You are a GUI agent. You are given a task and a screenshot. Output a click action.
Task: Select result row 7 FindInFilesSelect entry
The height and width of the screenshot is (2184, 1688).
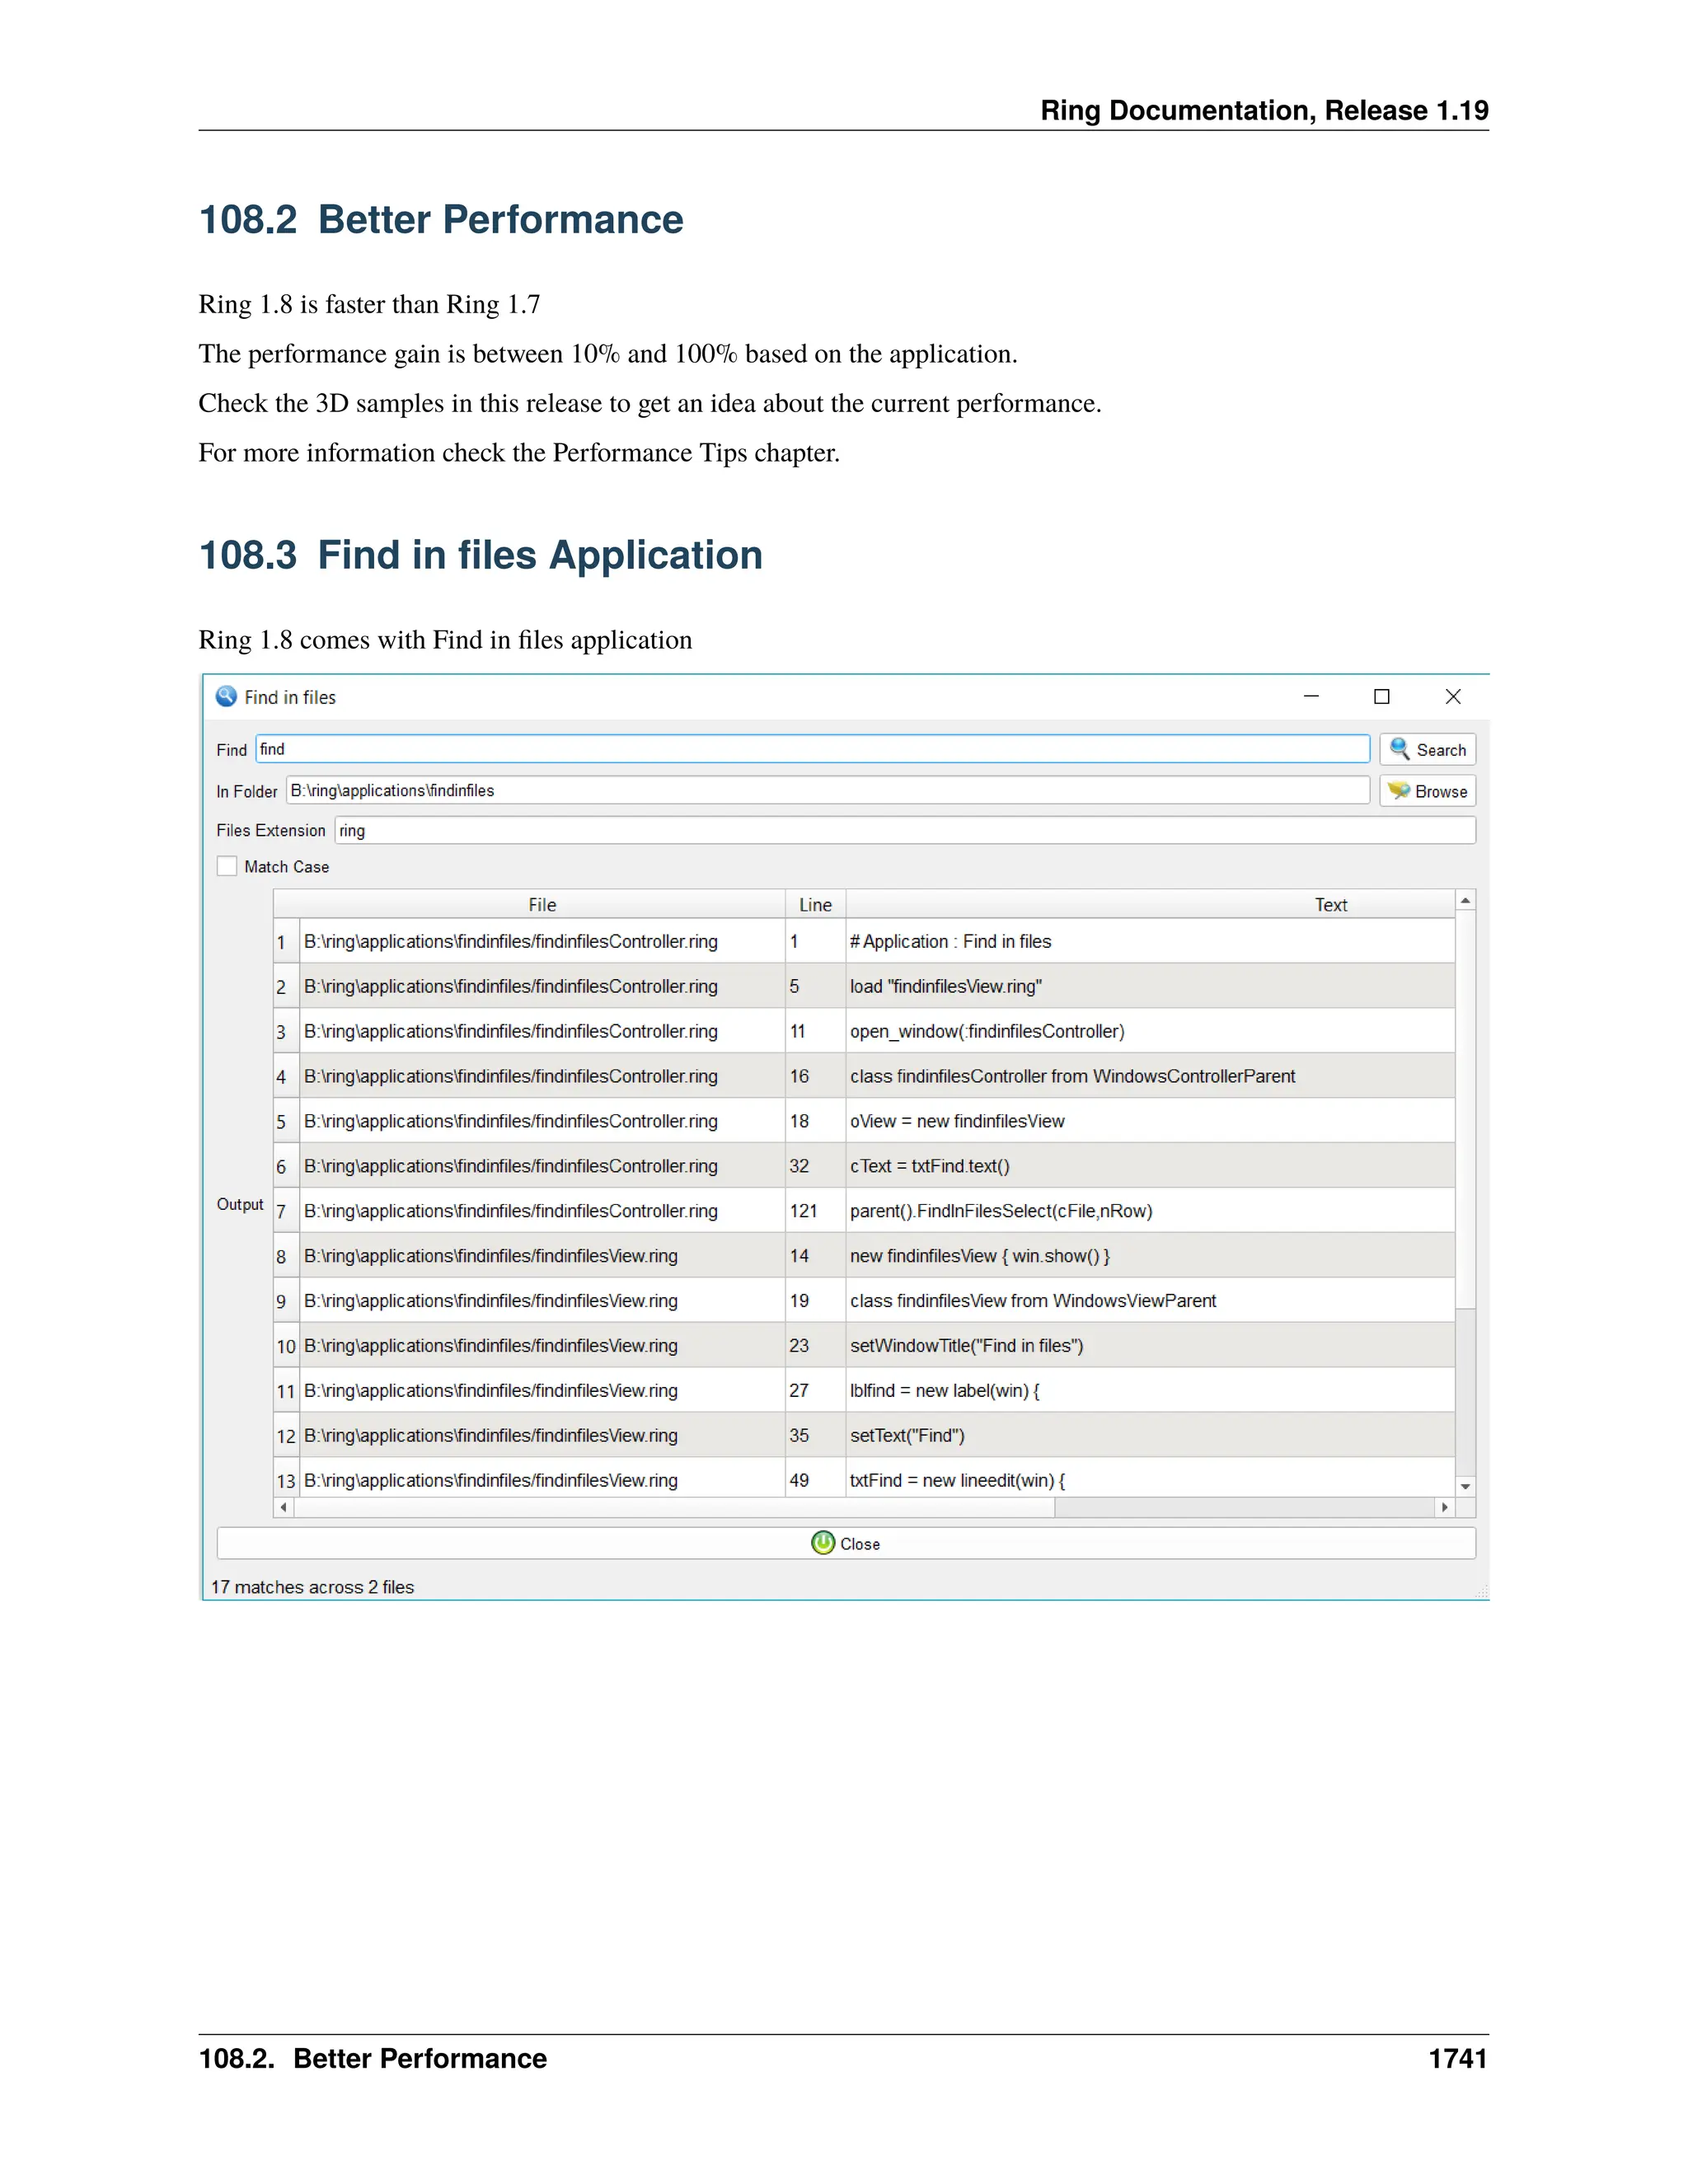(1000, 1211)
